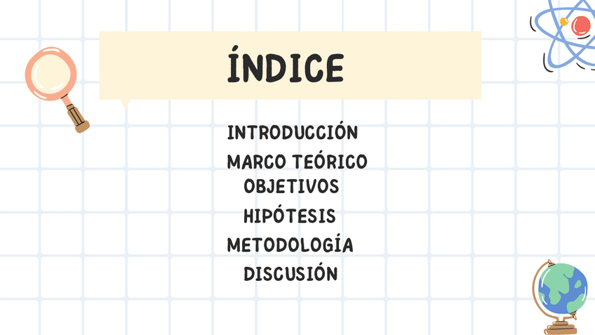Click the banner's speech bubble tail
The image size is (595, 335).
point(126,104)
